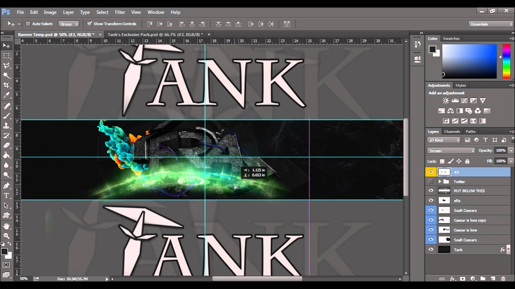Enable the Auto-Select checkbox
Screen dimensions: 515x289
[28, 24]
